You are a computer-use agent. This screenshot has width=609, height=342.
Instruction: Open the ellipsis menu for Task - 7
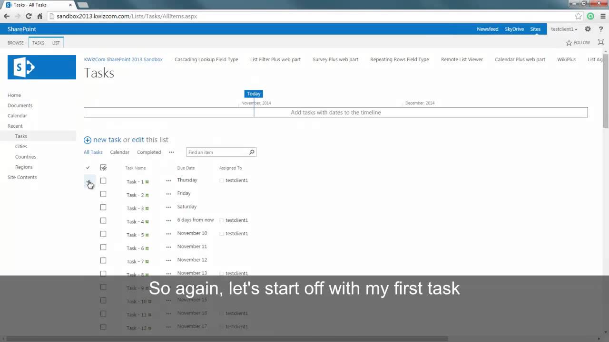coord(168,260)
